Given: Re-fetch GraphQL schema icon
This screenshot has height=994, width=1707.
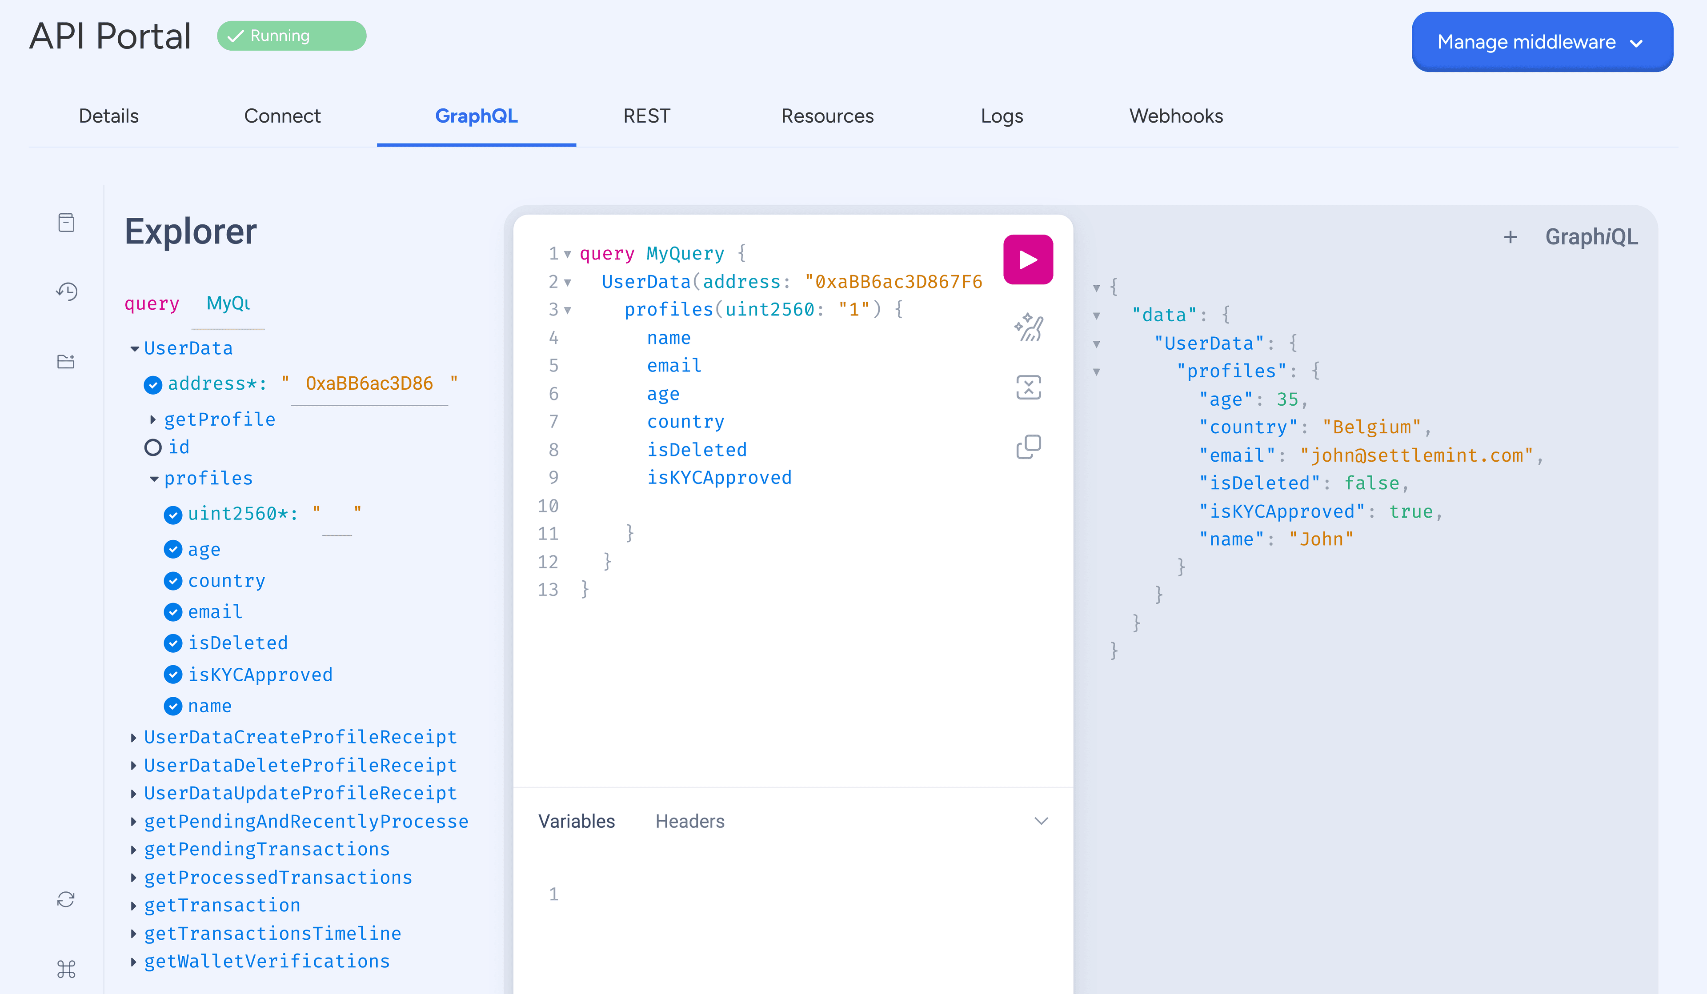Looking at the screenshot, I should [66, 899].
